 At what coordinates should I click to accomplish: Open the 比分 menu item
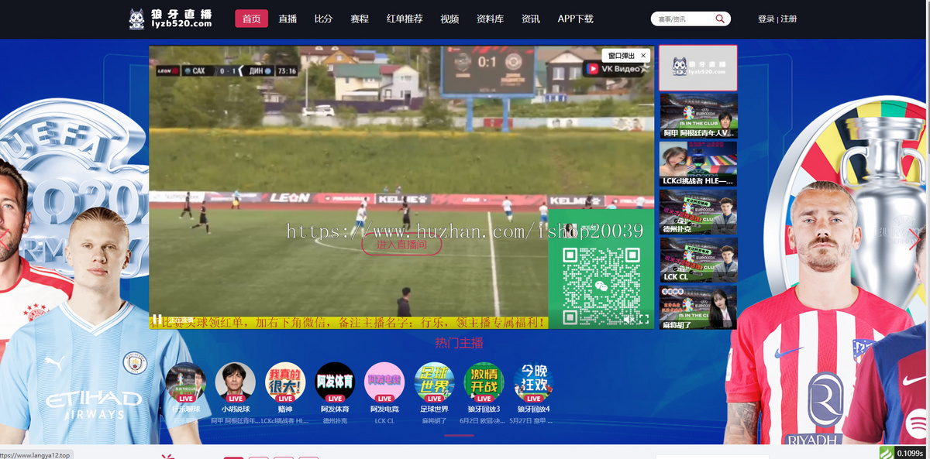(x=323, y=19)
